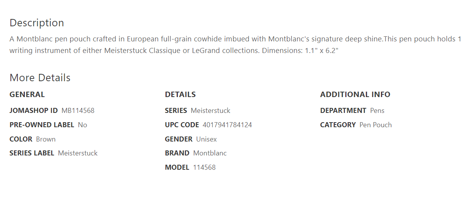Click the Brand value Montblanc
This screenshot has width=472, height=203.
210,153
